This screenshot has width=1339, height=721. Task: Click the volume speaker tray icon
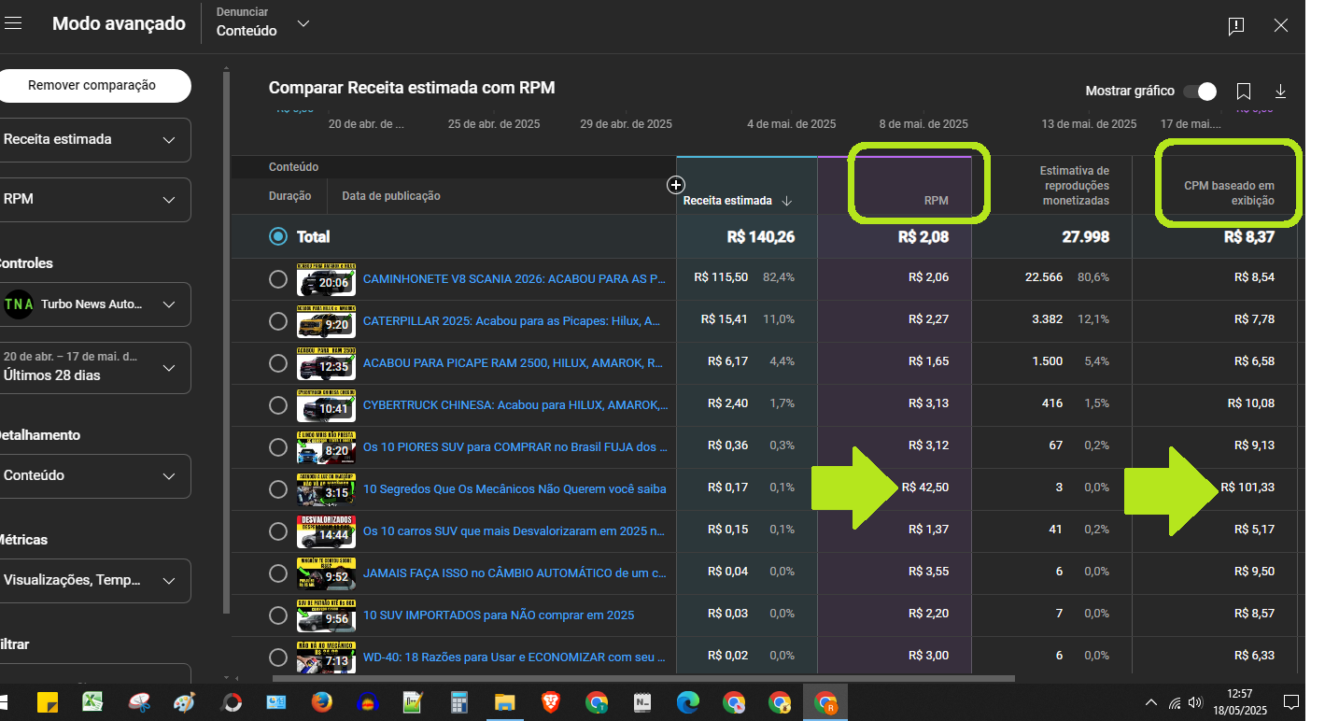1196,701
